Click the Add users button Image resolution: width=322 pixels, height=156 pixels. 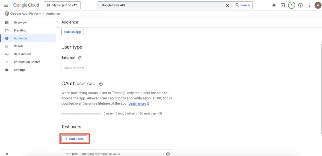coord(74,139)
